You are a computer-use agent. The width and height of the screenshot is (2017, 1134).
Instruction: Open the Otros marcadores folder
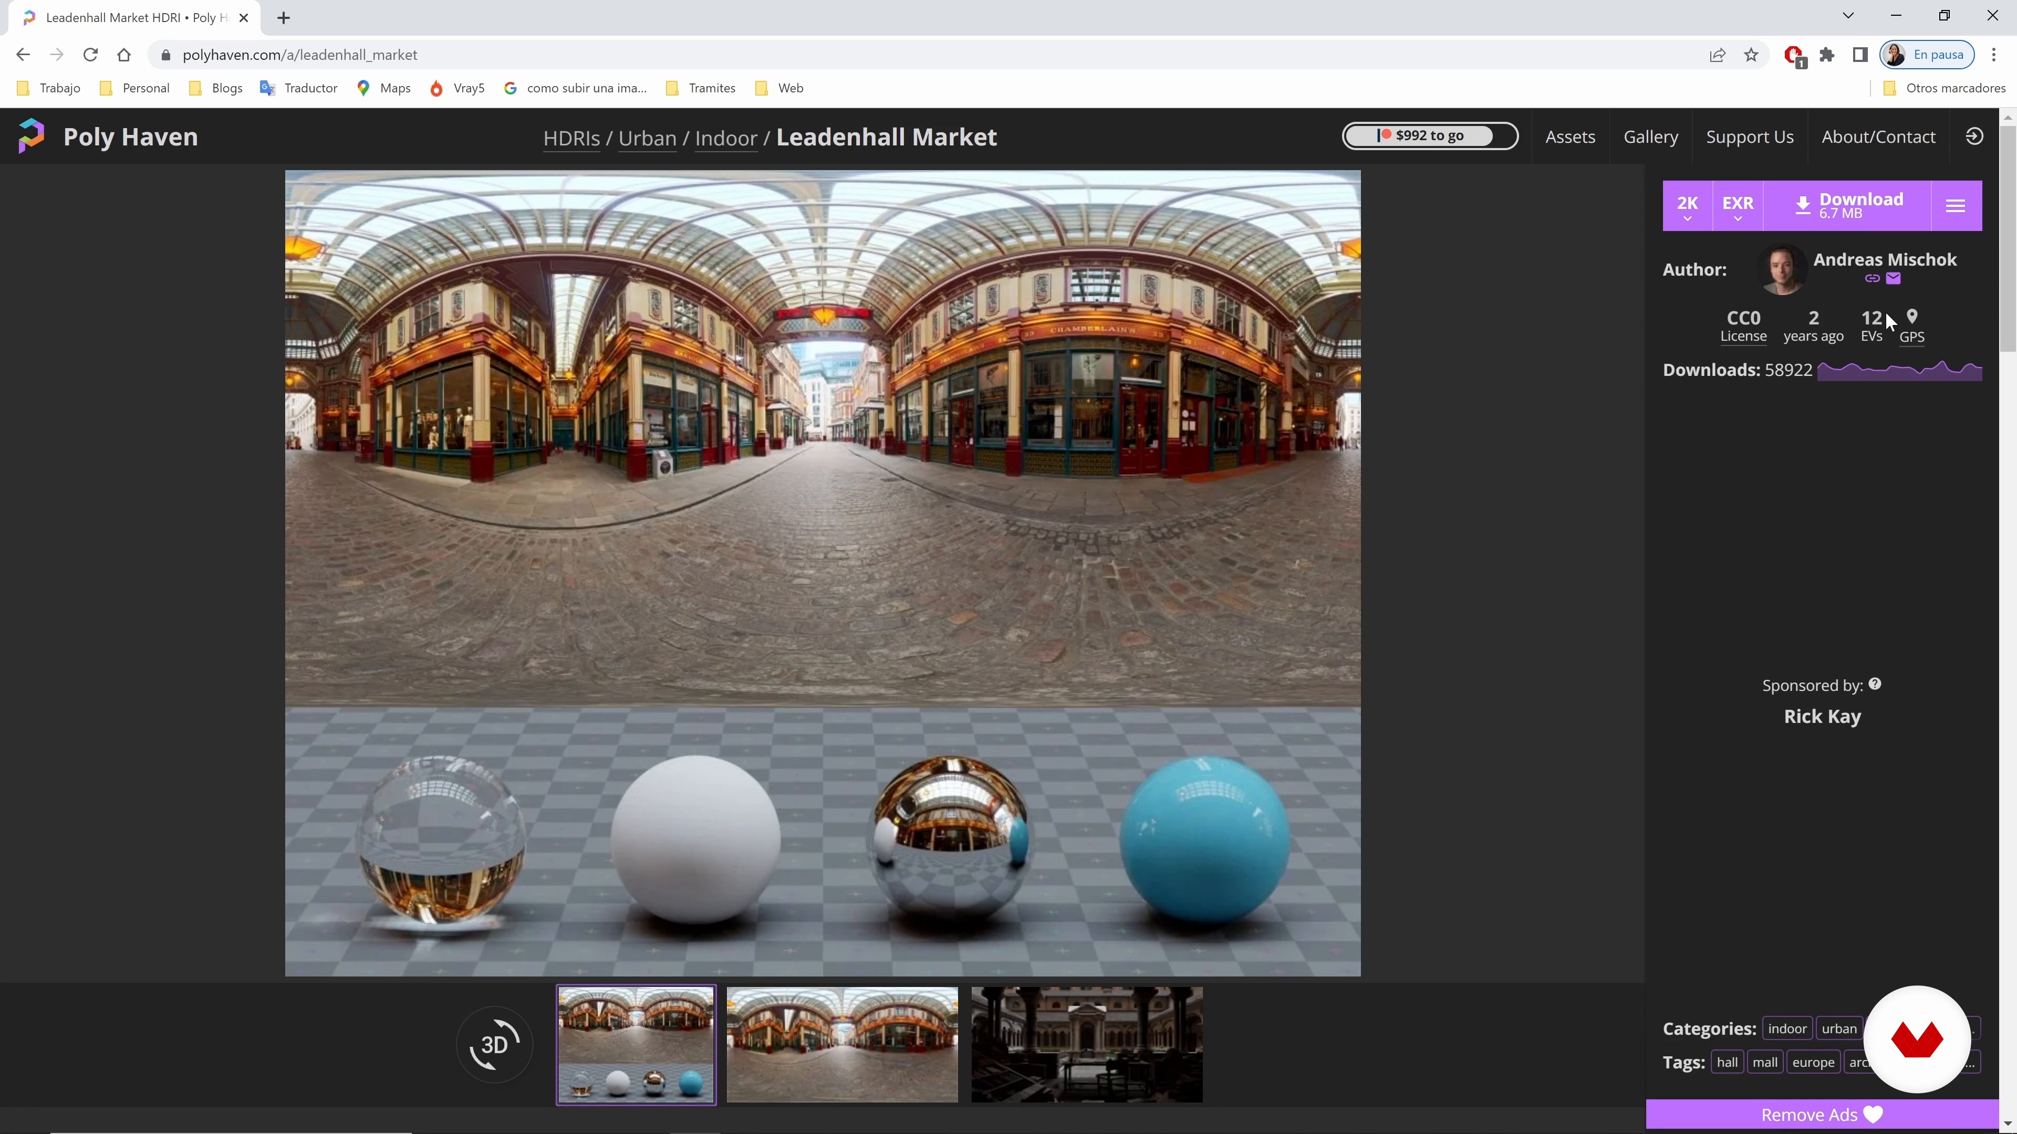click(x=1944, y=88)
